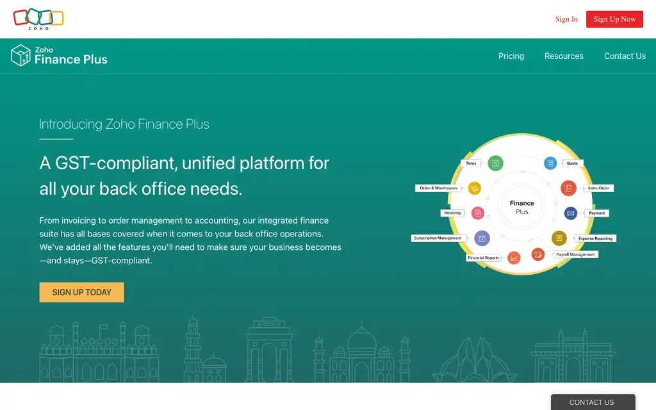
Task: Click the Payment label
Action: pyautogui.click(x=596, y=213)
